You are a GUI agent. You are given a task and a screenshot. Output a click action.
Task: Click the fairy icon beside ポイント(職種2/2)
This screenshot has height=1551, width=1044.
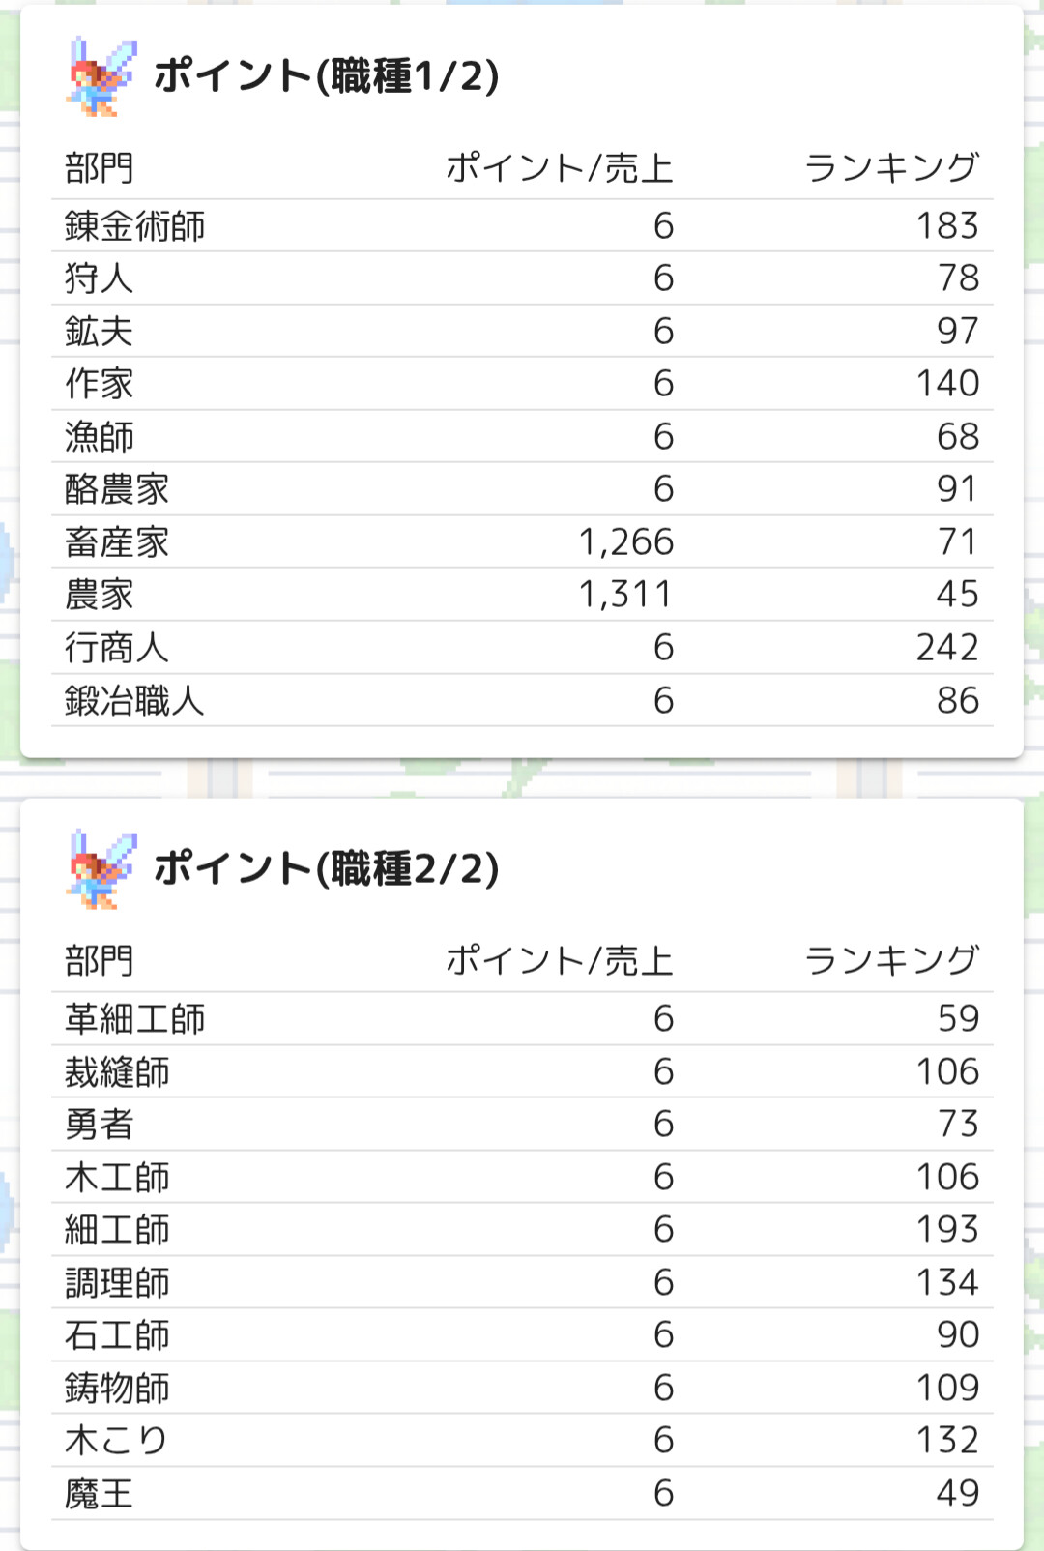pyautogui.click(x=101, y=869)
